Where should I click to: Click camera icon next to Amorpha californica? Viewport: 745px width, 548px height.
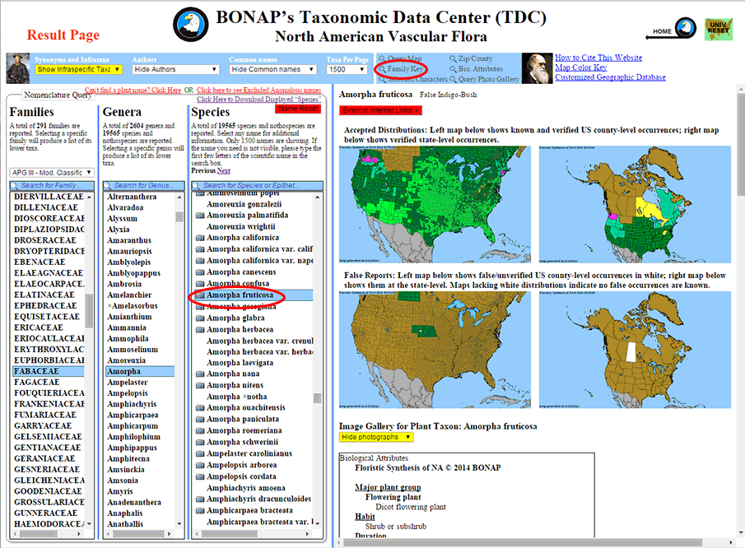point(200,238)
